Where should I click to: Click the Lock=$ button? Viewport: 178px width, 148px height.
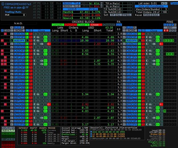[76, 9]
